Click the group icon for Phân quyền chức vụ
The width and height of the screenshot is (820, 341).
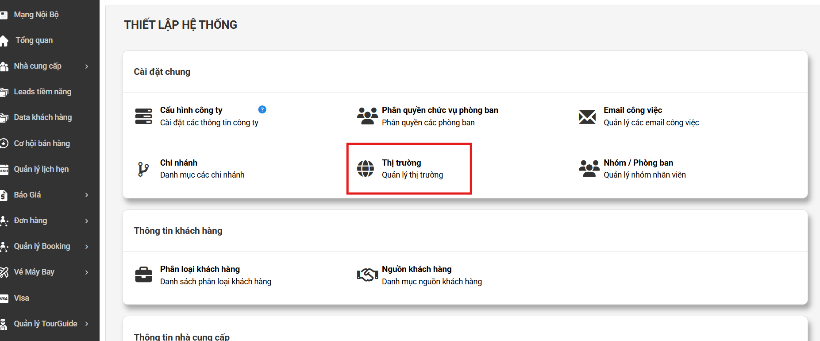pyautogui.click(x=367, y=116)
